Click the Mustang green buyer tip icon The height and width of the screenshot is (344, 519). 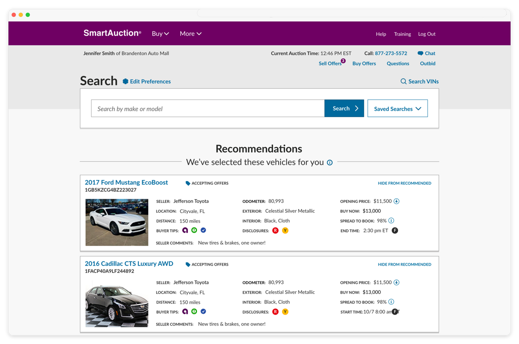(x=194, y=230)
